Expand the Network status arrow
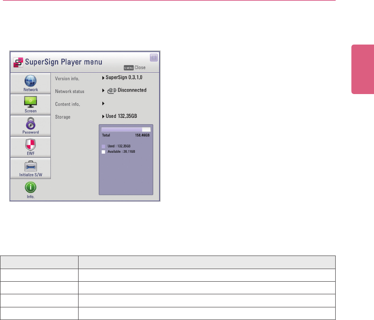374x320 pixels. 103,91
